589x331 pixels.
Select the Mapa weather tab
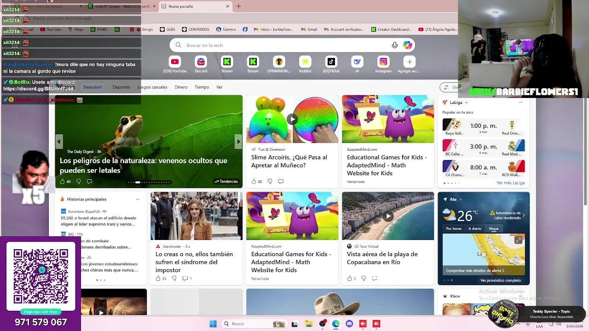[x=494, y=228]
